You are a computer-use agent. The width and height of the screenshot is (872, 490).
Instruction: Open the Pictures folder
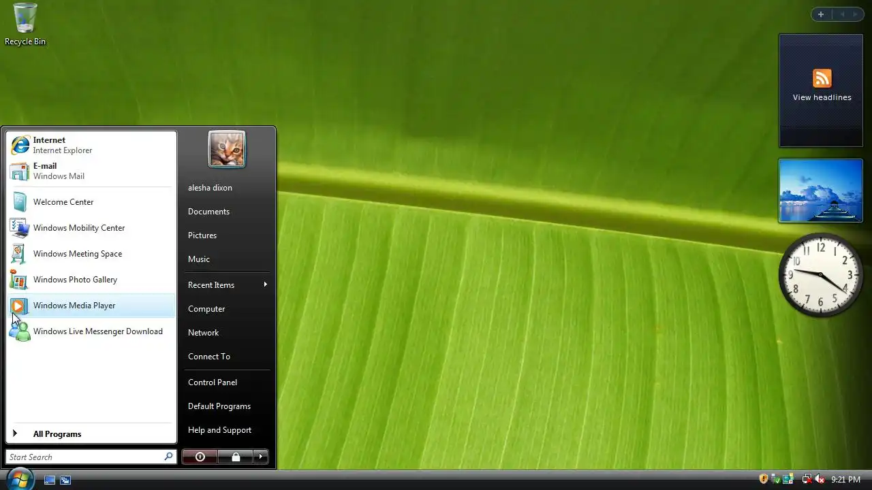coord(227,235)
